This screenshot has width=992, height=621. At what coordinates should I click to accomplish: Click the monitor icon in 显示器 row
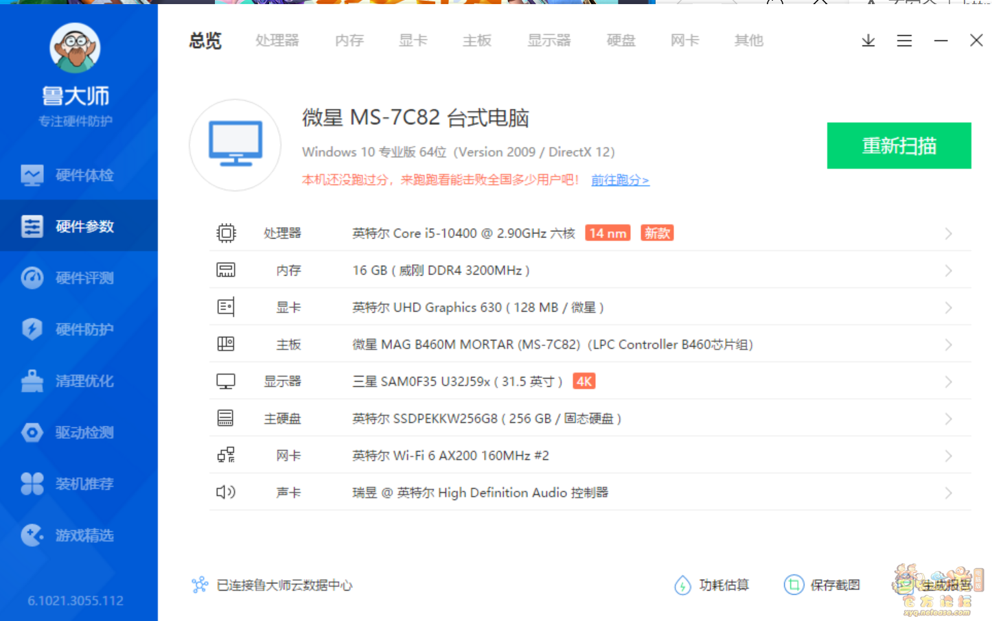[226, 382]
